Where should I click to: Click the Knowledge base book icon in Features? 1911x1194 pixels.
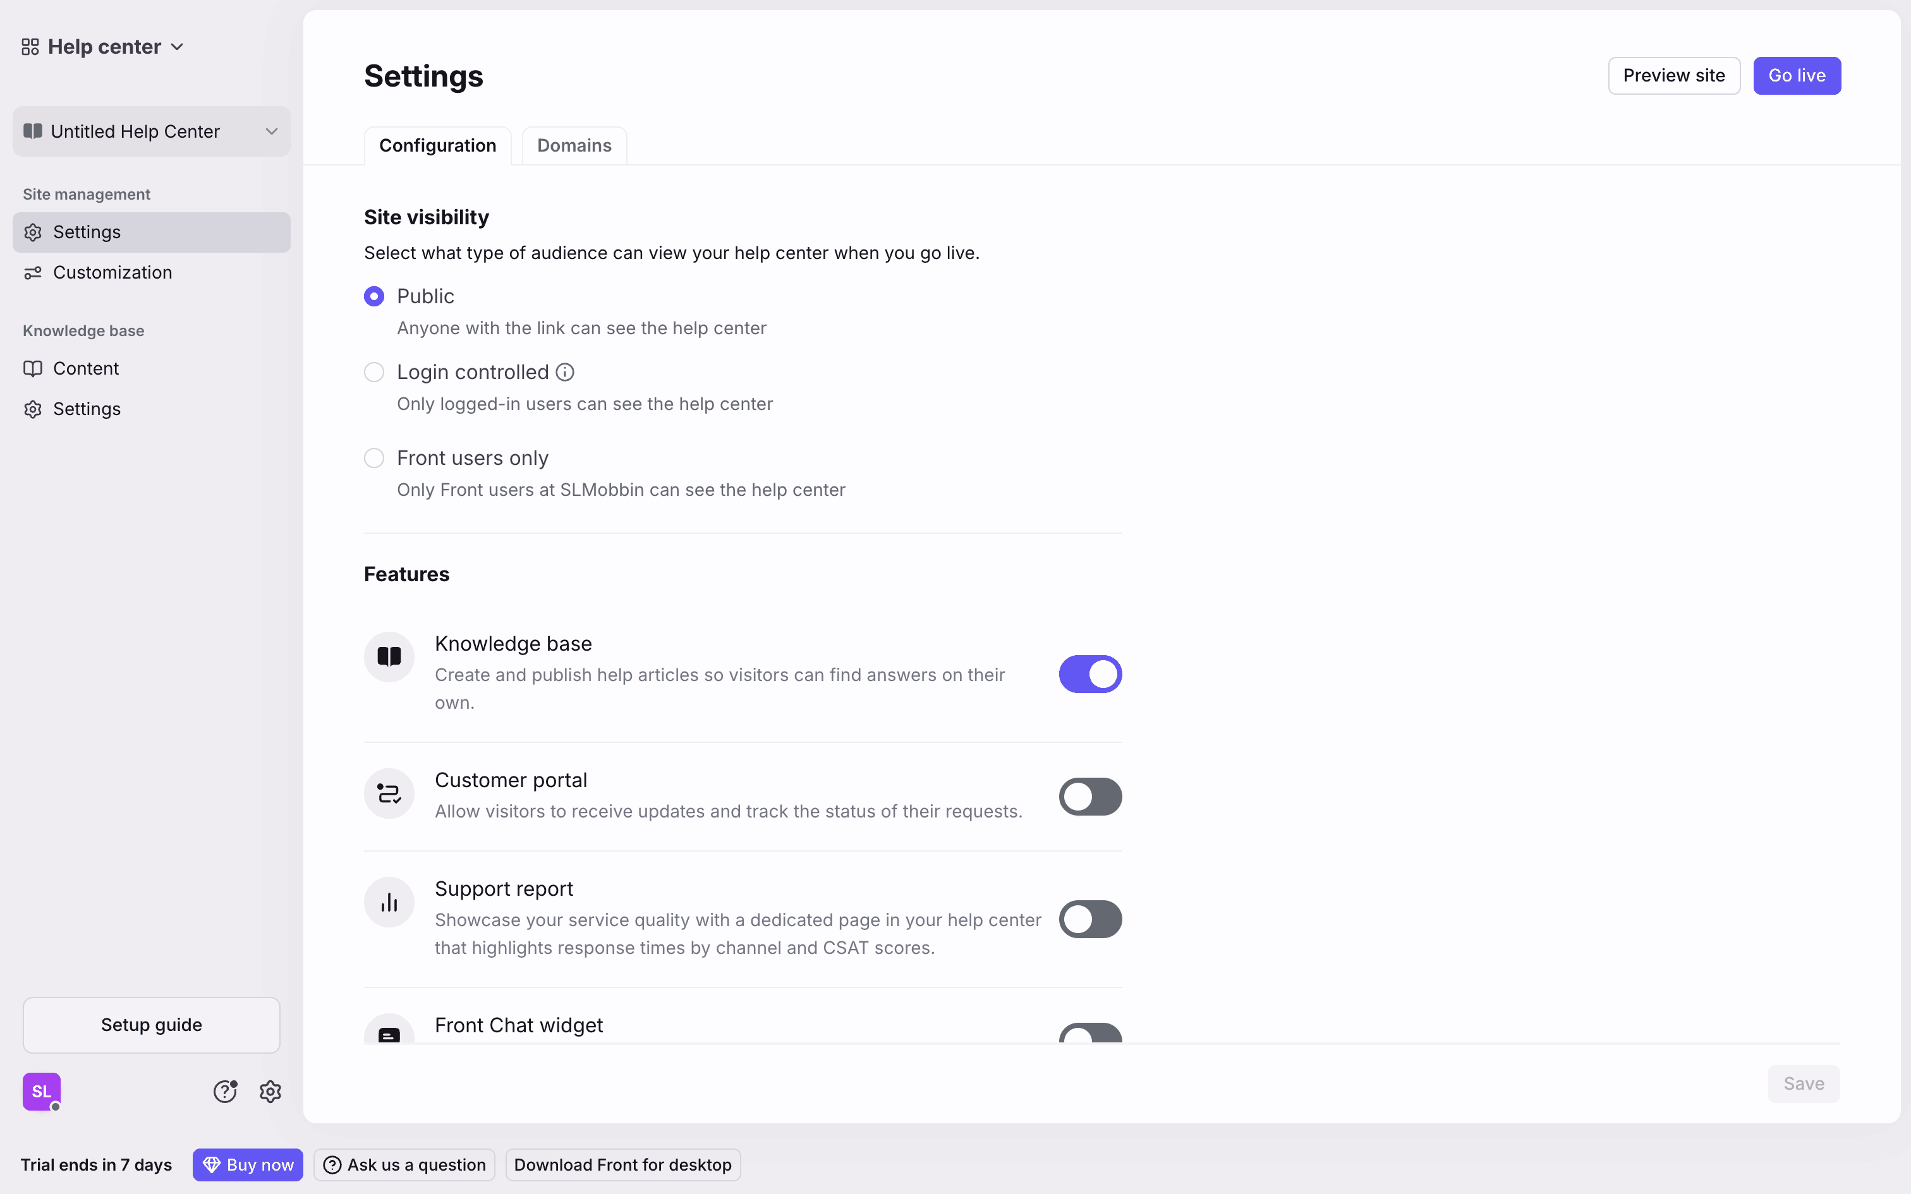389,657
